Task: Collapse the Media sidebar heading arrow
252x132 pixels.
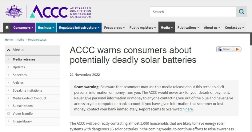Action: pos(9,50)
